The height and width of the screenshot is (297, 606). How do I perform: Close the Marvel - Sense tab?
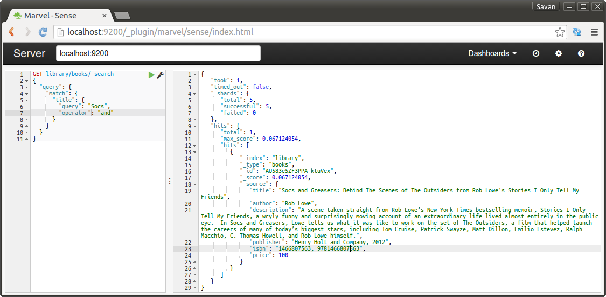(x=105, y=16)
